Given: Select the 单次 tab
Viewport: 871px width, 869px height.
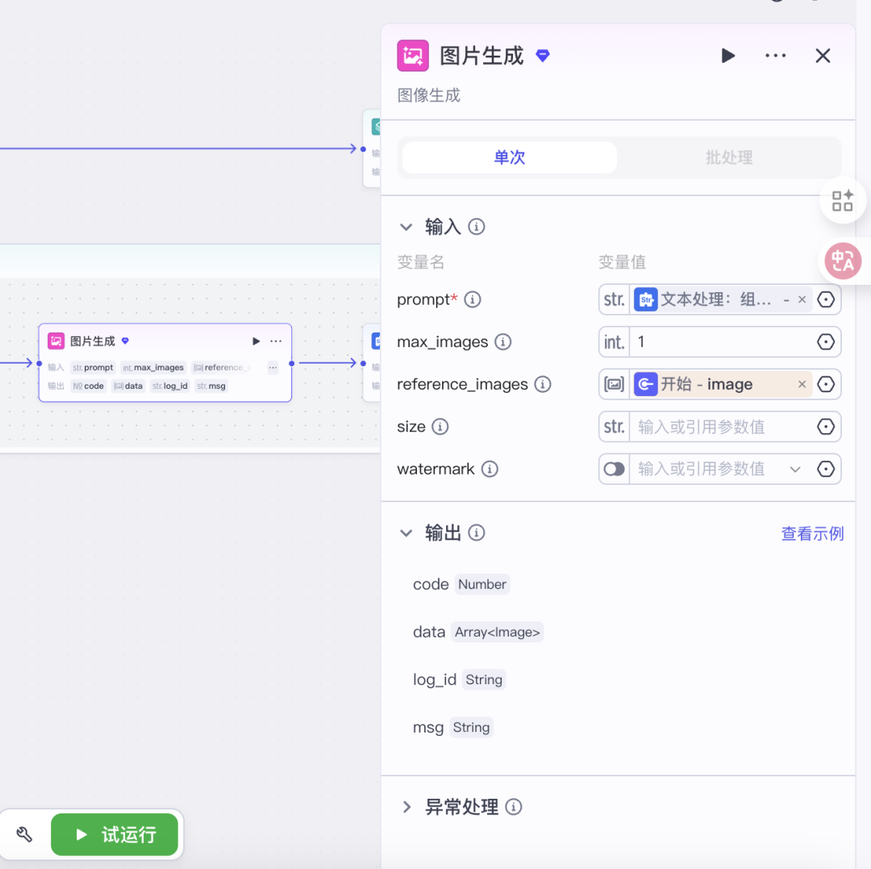Looking at the screenshot, I should click(x=509, y=158).
